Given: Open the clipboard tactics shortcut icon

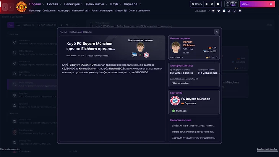Looking at the screenshot, I should (x=224, y=11).
